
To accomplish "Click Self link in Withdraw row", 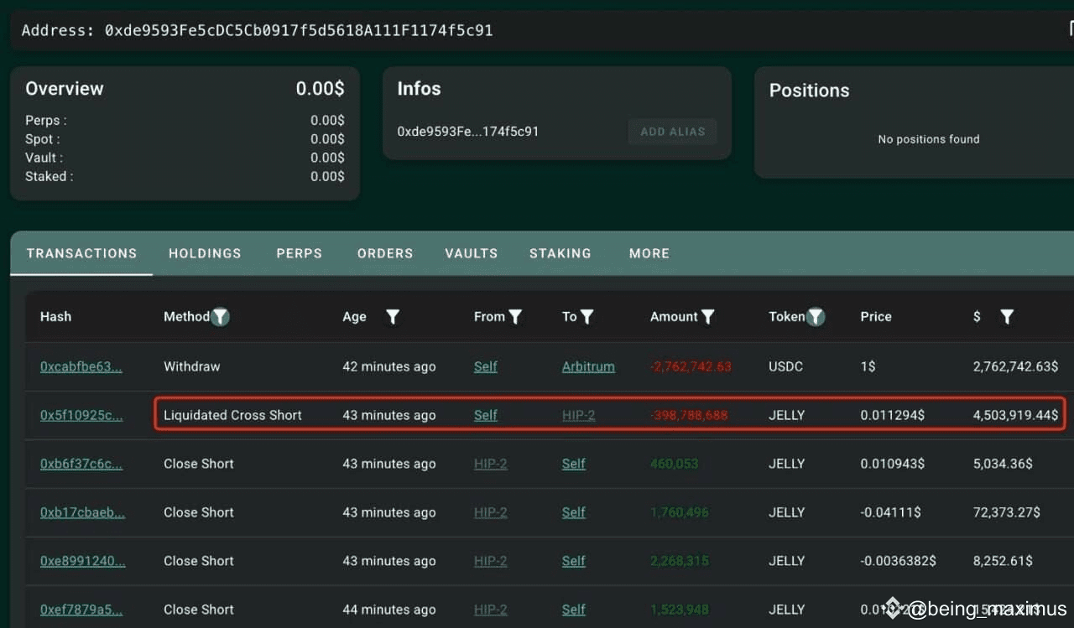I will pos(486,366).
